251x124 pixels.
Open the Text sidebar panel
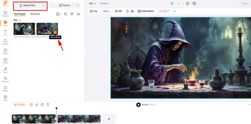coord(5,33)
